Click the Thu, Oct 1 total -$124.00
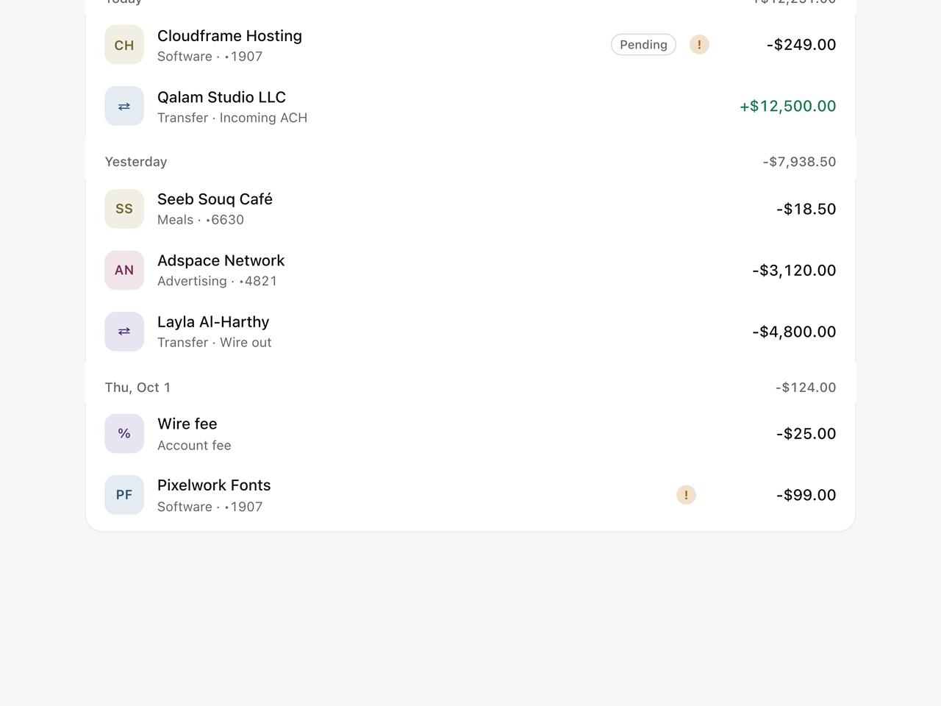The image size is (941, 706). [x=806, y=388]
